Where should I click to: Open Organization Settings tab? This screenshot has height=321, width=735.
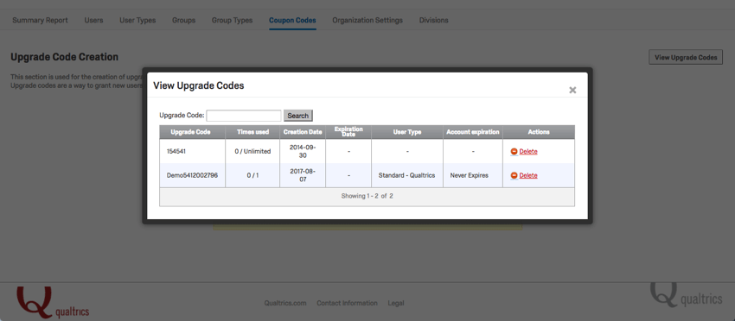pos(367,20)
